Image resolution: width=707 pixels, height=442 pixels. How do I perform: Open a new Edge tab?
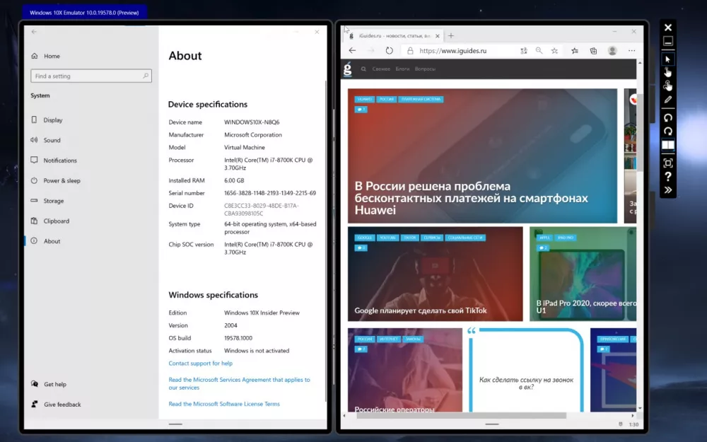[x=451, y=35]
